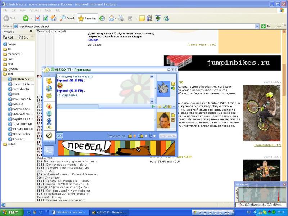This screenshot has width=288, height=216.
Task: Select the third 'send via' radio option
Action: pyautogui.click(x=154, y=136)
